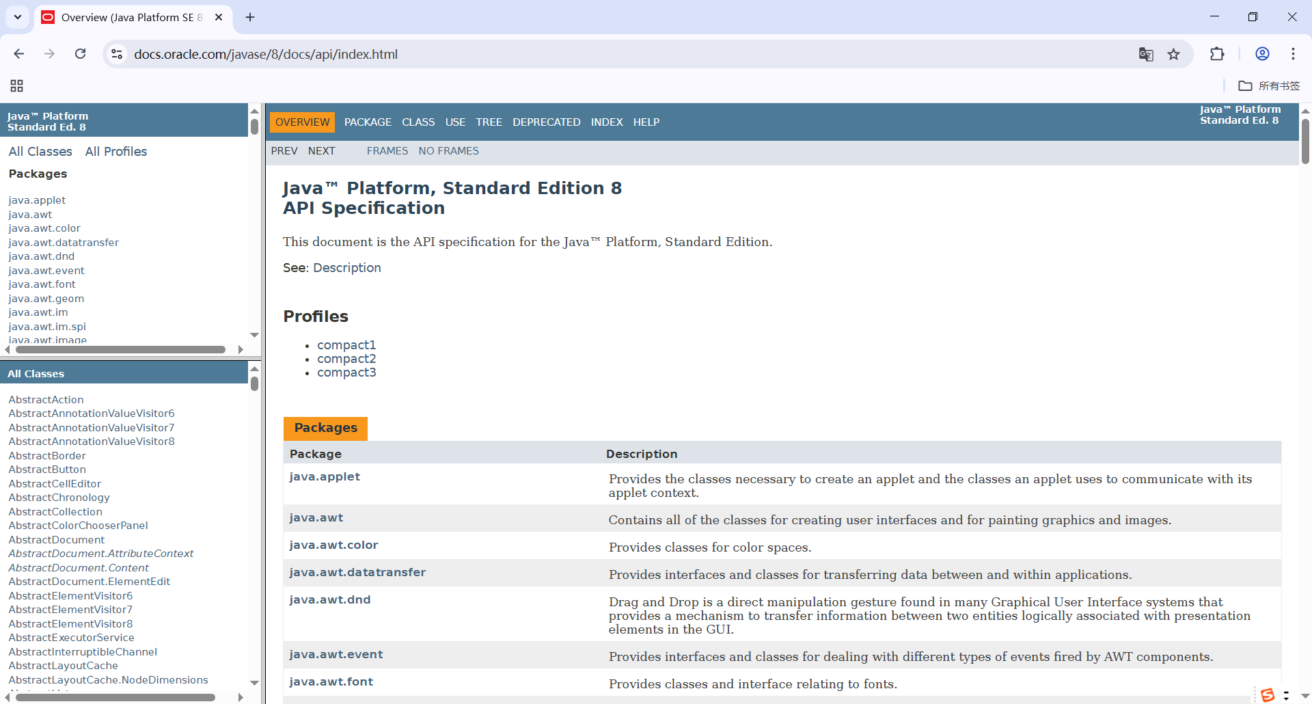Open the USE navigation item
Screen dimensions: 1312x704
(455, 122)
